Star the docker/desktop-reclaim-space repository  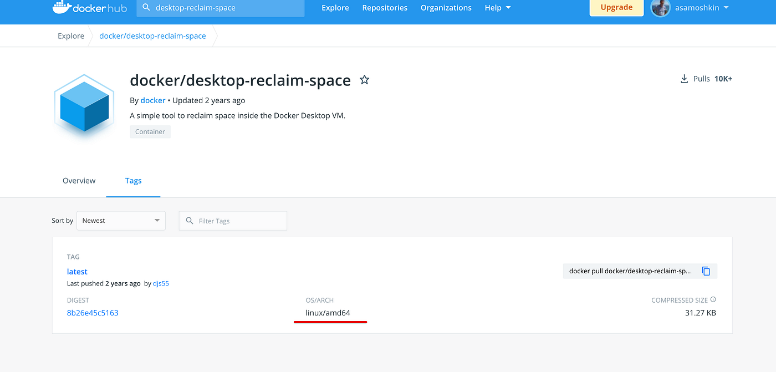coord(364,80)
